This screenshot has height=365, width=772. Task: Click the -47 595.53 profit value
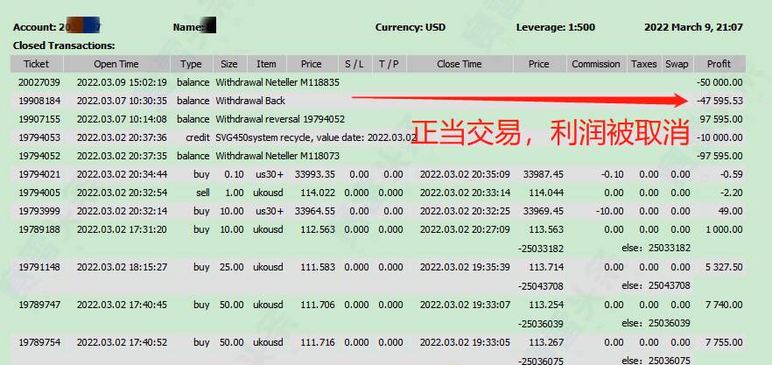pyautogui.click(x=719, y=101)
